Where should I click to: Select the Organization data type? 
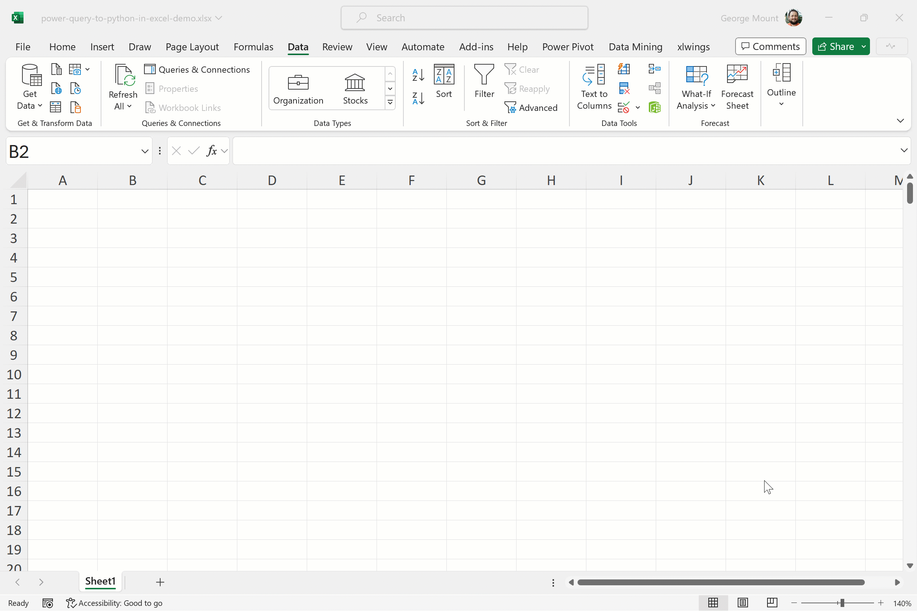(298, 89)
